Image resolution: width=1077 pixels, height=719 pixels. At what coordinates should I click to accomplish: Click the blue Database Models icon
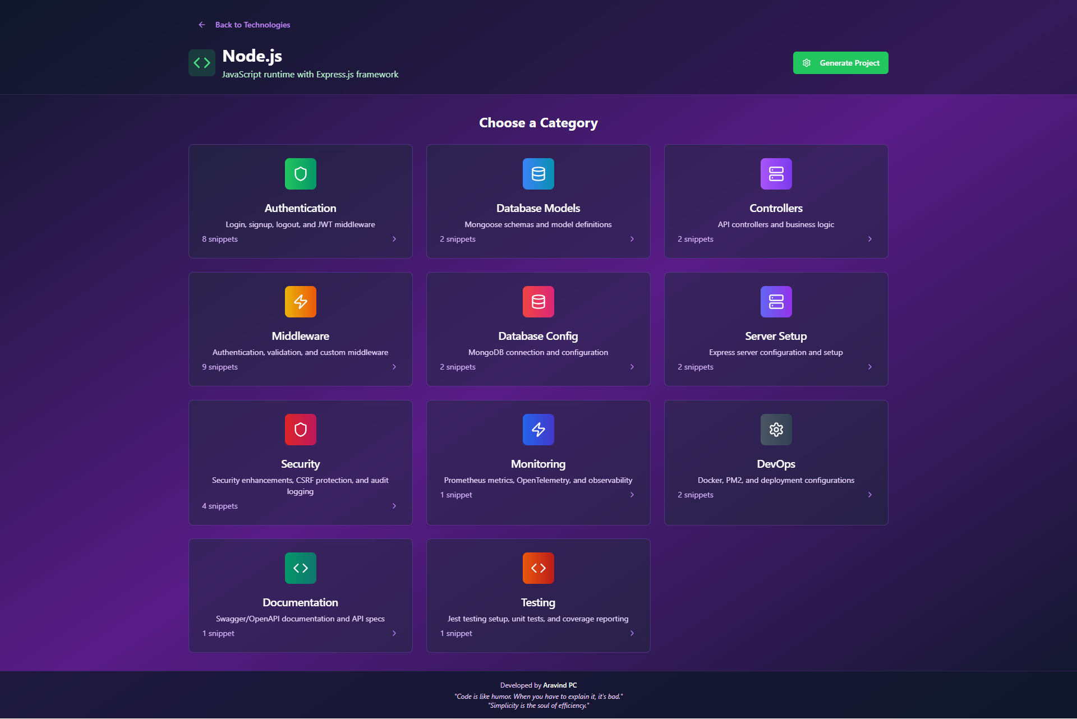(x=538, y=174)
